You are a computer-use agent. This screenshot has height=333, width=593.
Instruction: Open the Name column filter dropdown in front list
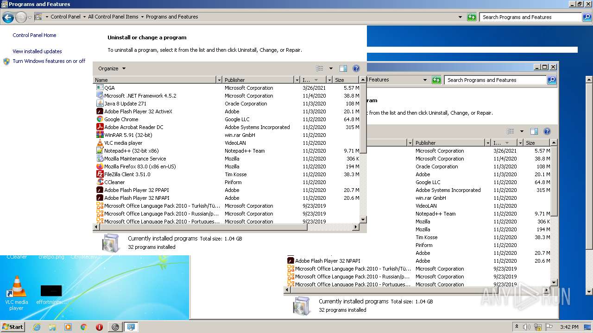pyautogui.click(x=219, y=80)
